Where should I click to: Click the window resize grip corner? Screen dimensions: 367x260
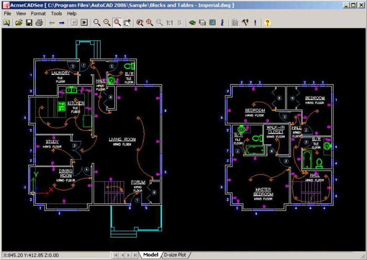(362, 256)
